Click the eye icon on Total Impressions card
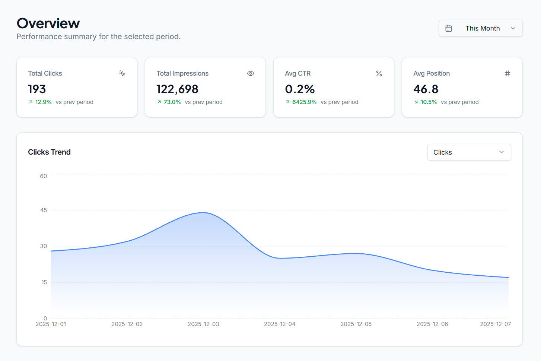The height and width of the screenshot is (361, 541). coord(250,73)
